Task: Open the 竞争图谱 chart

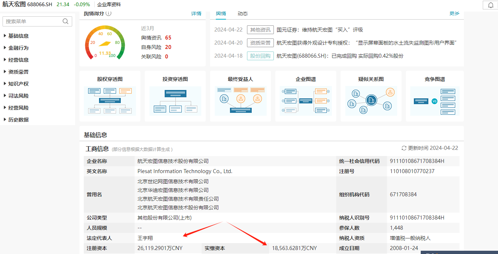Action: [435, 96]
